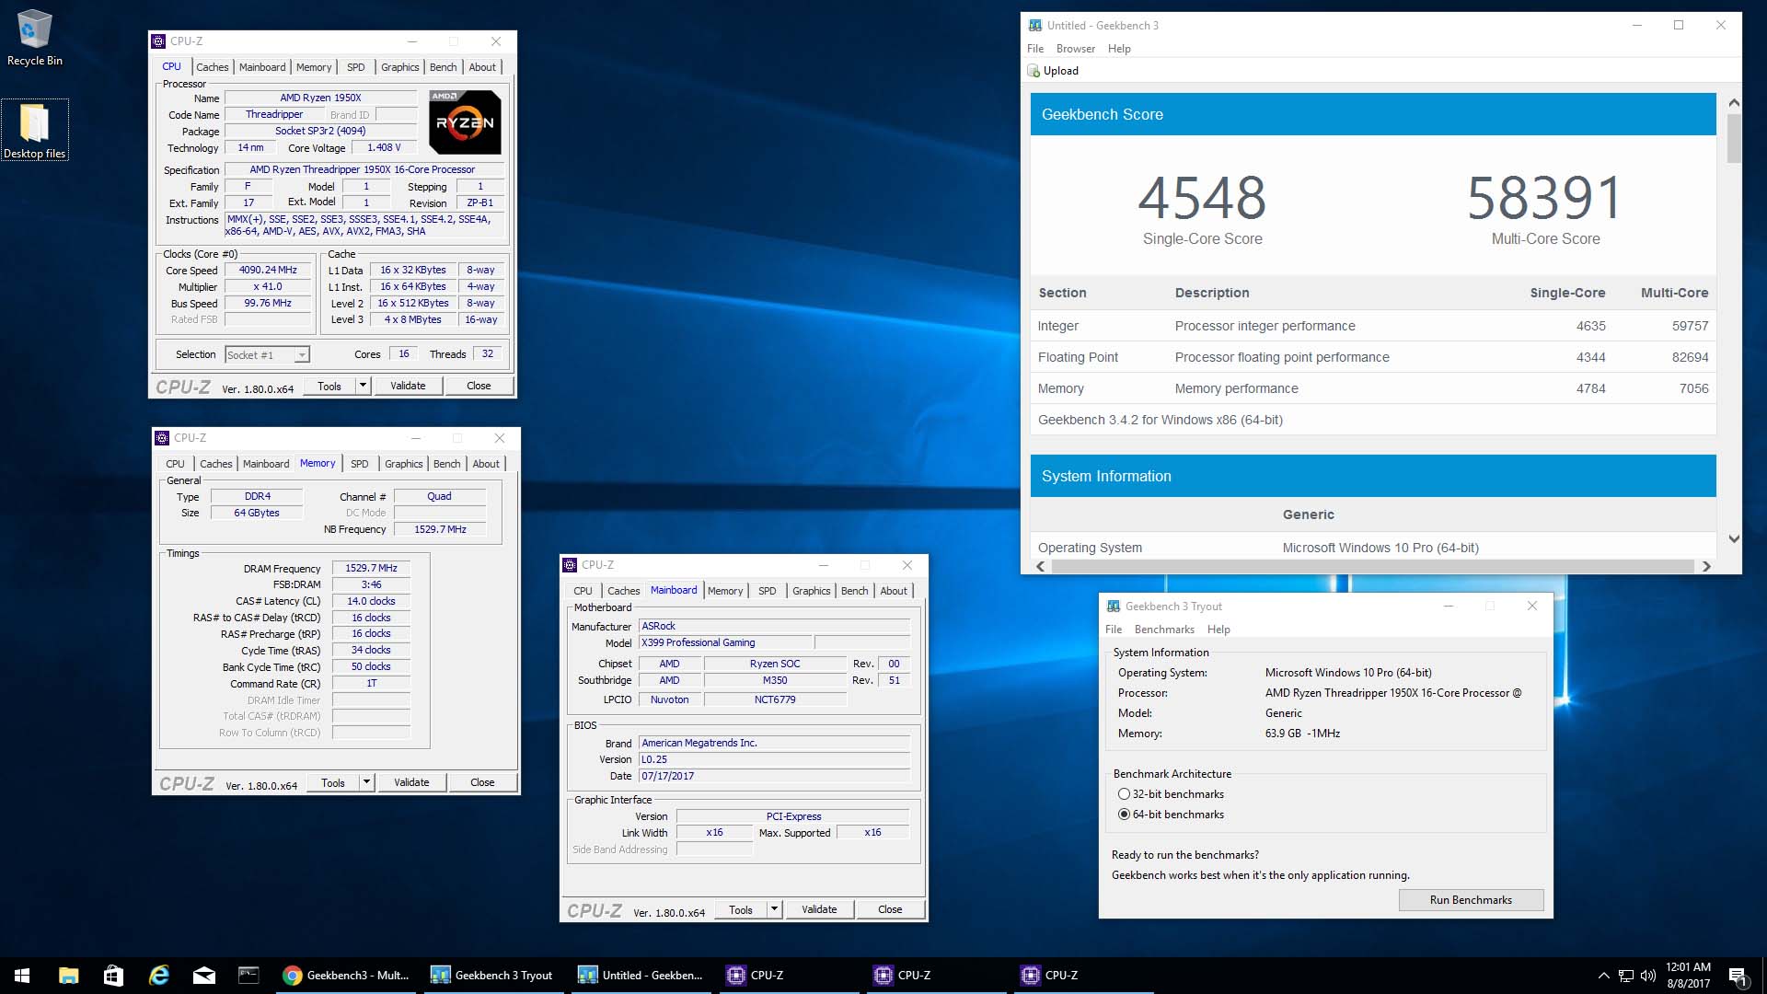Show hidden system tray icons chevron
1767x994 pixels.
click(x=1603, y=976)
